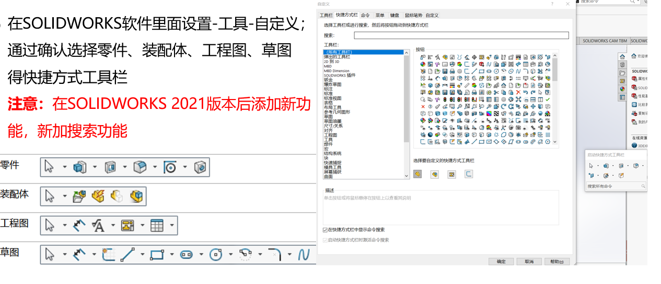Click the faded hide-components icon in 装配体 toolbar
The width and height of the screenshot is (661, 284).
pos(117,196)
